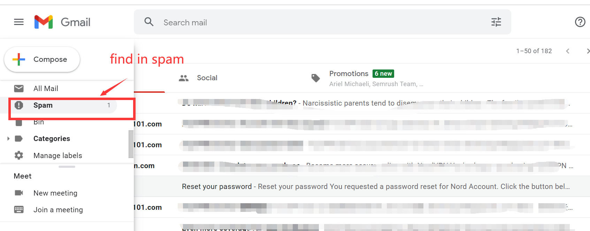Switch to the Social tab
The width and height of the screenshot is (590, 231).
(x=207, y=78)
